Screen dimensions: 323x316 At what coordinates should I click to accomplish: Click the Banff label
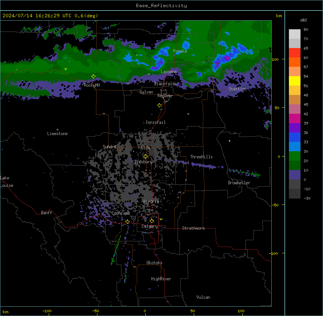point(46,213)
